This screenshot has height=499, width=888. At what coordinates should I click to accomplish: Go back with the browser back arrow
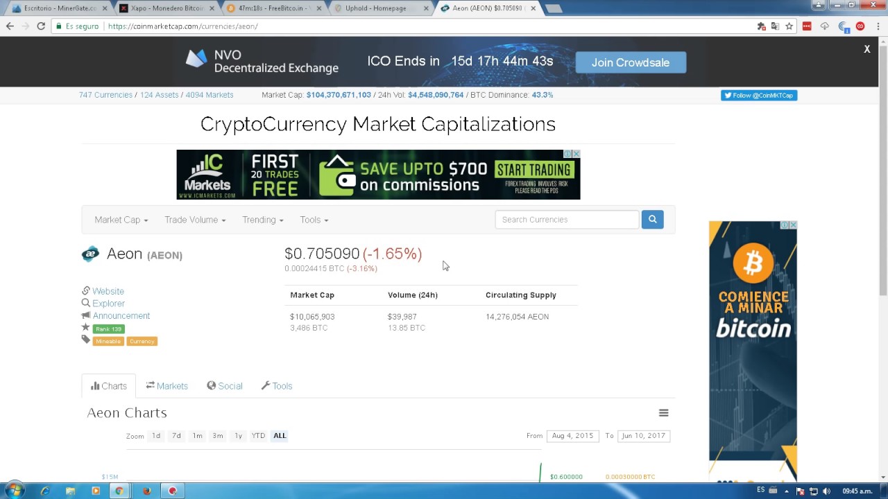[x=10, y=26]
